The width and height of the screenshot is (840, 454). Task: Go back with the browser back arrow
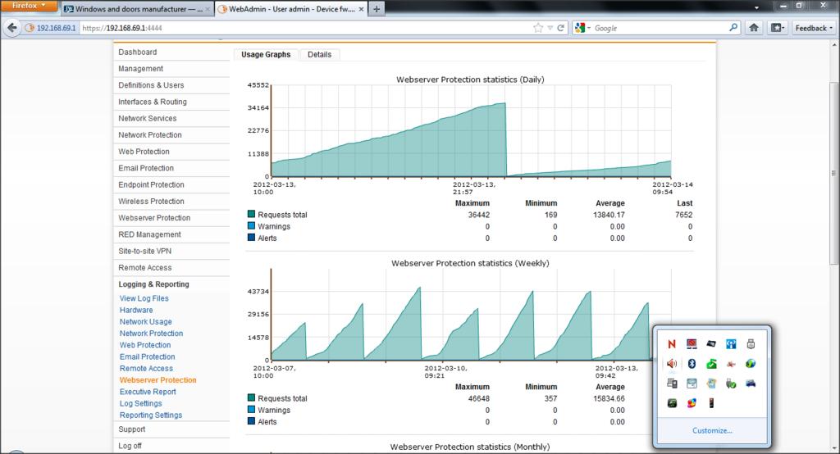[x=12, y=28]
